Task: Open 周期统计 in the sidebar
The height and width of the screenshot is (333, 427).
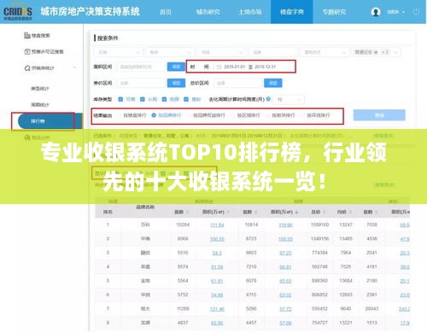Action: click(x=40, y=105)
